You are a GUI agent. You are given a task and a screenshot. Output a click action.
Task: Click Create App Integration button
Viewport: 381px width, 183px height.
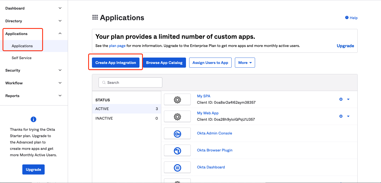(116, 63)
